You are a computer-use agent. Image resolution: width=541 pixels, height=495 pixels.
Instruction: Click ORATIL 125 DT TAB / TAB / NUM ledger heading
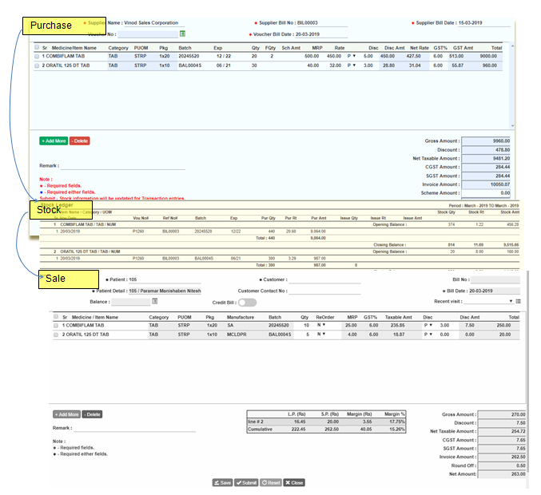coord(90,251)
